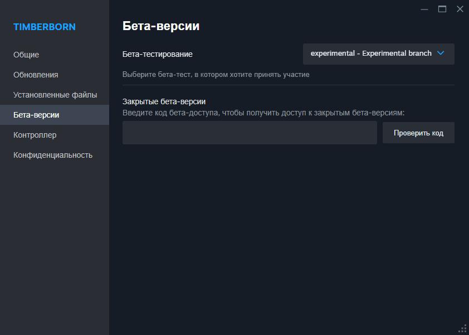The width and height of the screenshot is (469, 335).
Task: Open the Конфиденциальность section
Action: pyautogui.click(x=55, y=155)
